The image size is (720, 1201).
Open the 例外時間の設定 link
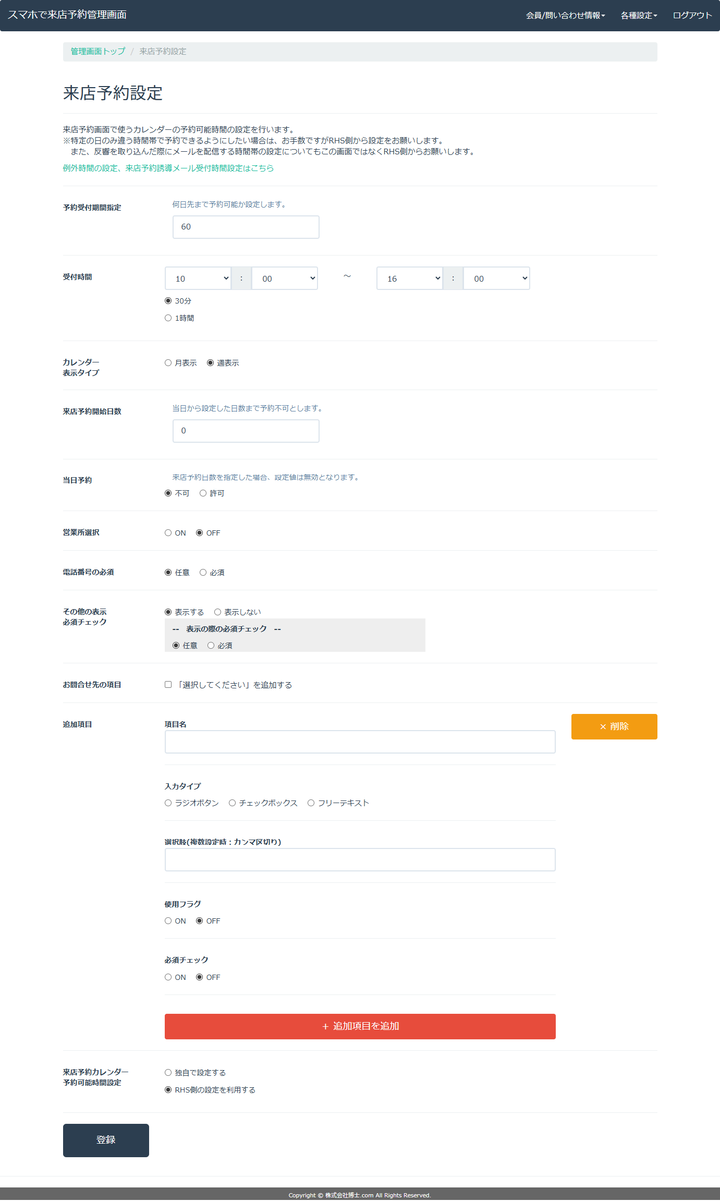pos(168,168)
